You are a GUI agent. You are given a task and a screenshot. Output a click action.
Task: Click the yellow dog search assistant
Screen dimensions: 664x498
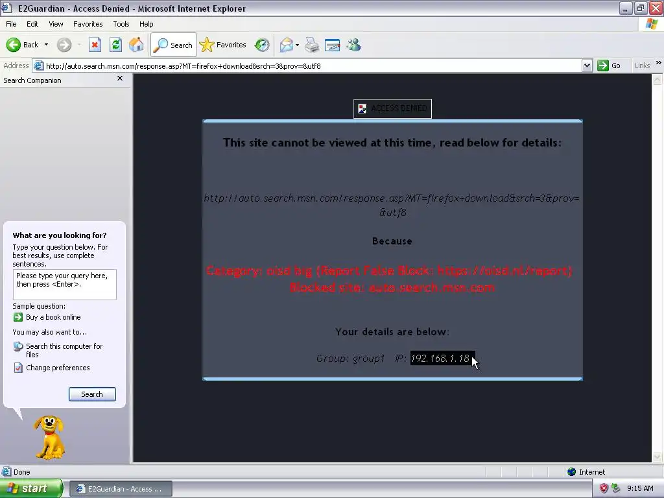click(x=49, y=438)
